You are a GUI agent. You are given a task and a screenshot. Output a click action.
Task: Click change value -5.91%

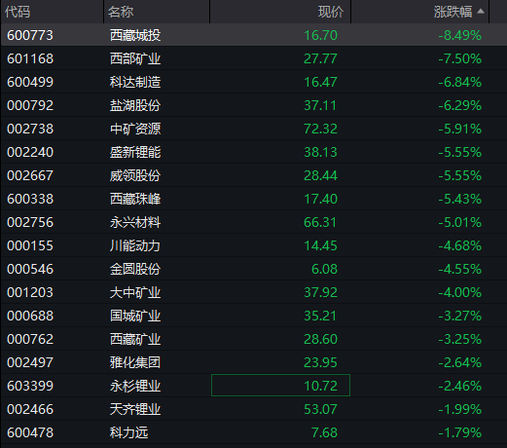(x=460, y=129)
